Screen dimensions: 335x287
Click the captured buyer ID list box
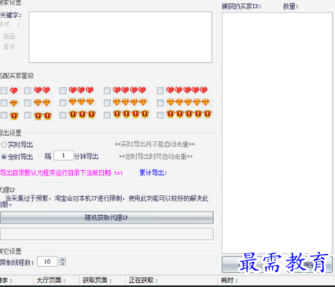pyautogui.click(x=277, y=133)
